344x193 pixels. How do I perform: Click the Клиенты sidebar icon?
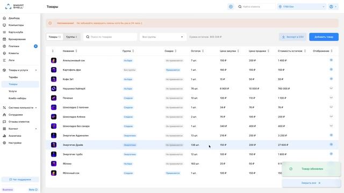pos(4,53)
